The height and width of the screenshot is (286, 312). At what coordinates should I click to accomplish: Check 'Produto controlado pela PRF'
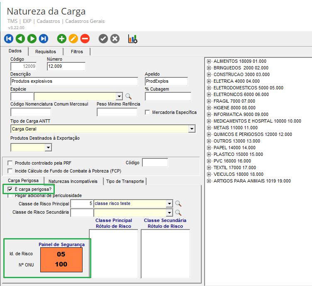point(10,163)
